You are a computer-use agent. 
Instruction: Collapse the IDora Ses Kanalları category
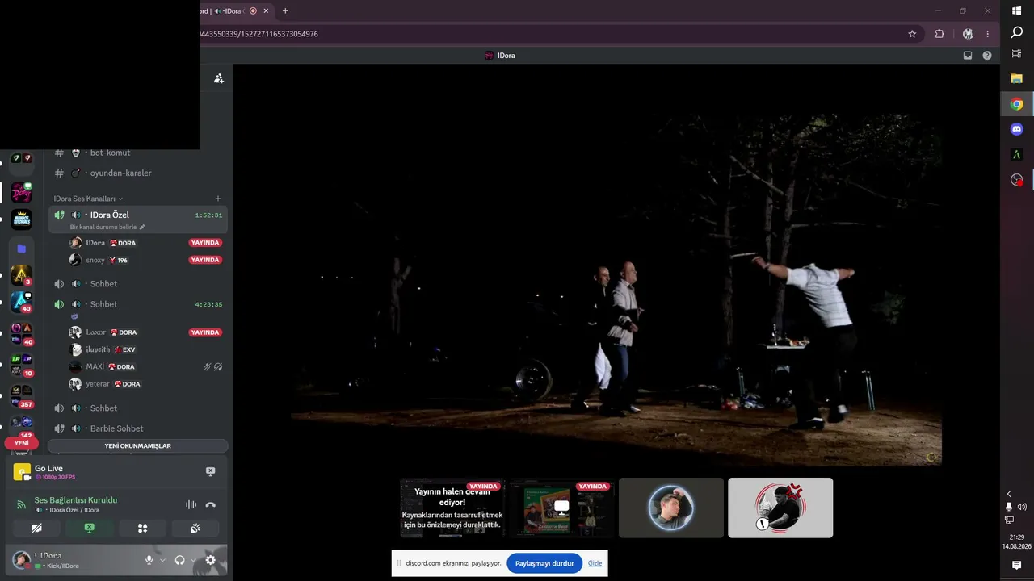pyautogui.click(x=88, y=199)
